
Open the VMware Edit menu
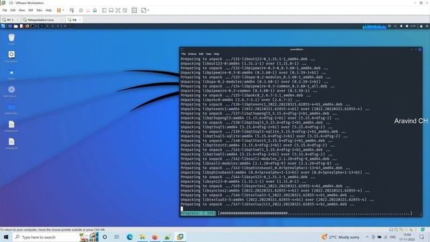click(x=13, y=10)
